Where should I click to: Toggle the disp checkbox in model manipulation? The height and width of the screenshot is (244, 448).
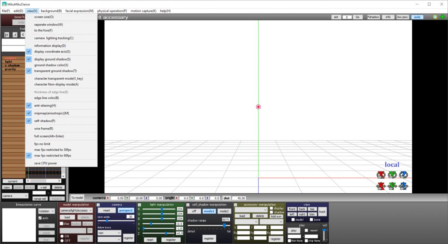pos(61,223)
